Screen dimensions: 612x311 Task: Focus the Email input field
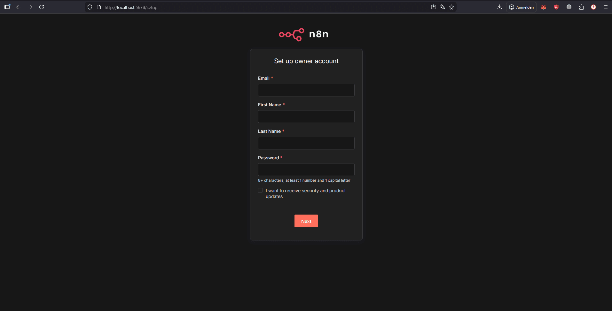(306, 90)
